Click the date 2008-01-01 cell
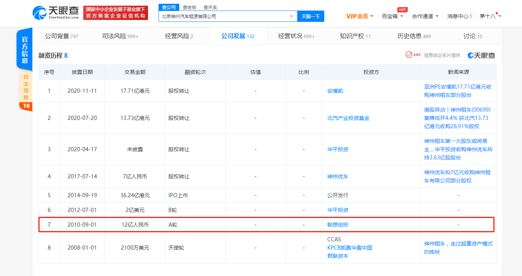This screenshot has height=276, width=522. tap(82, 248)
